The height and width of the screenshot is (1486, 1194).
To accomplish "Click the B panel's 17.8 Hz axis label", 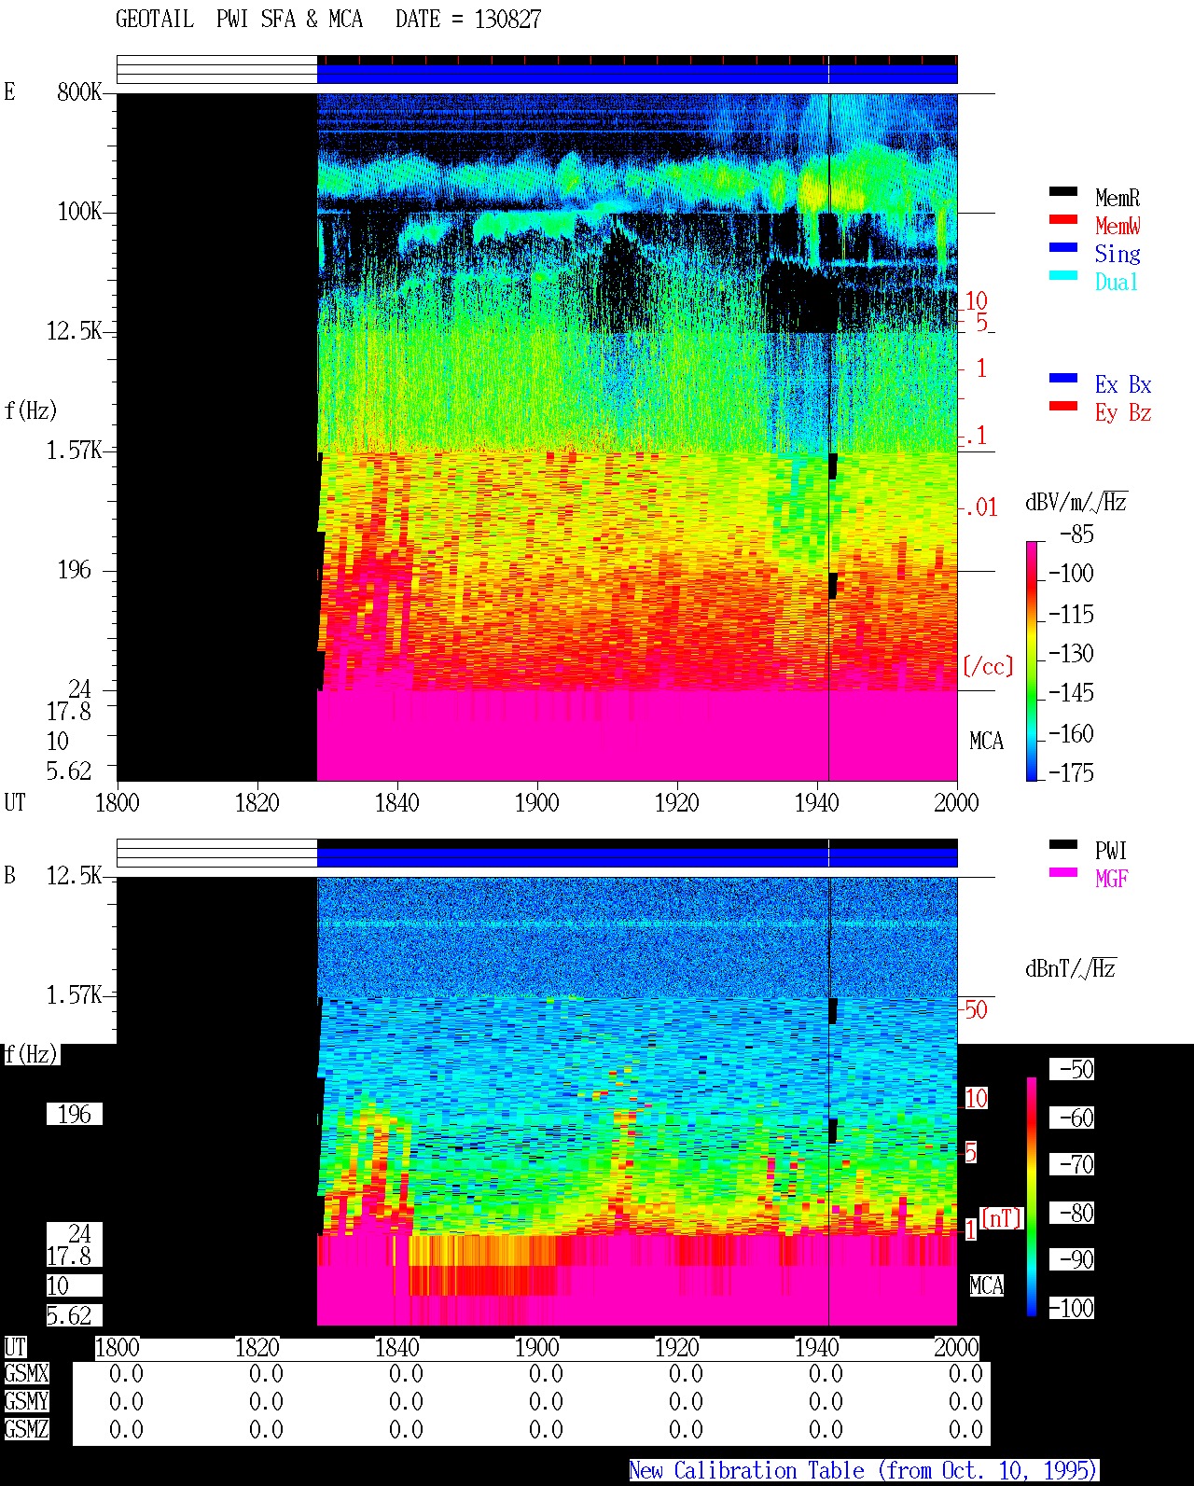I will tap(69, 1256).
